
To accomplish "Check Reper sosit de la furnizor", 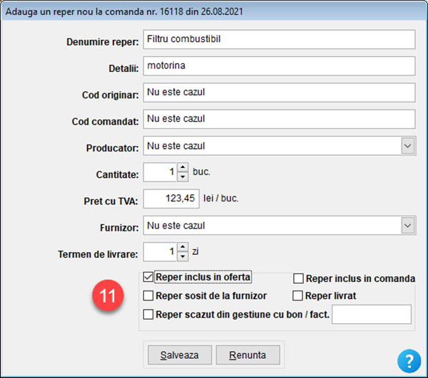I will point(148,295).
